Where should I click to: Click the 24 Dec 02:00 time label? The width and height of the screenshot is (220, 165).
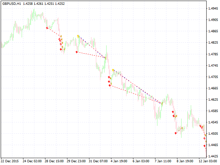pos(32,161)
